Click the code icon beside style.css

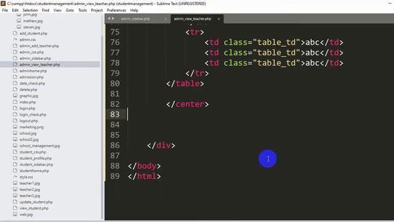[15, 177]
